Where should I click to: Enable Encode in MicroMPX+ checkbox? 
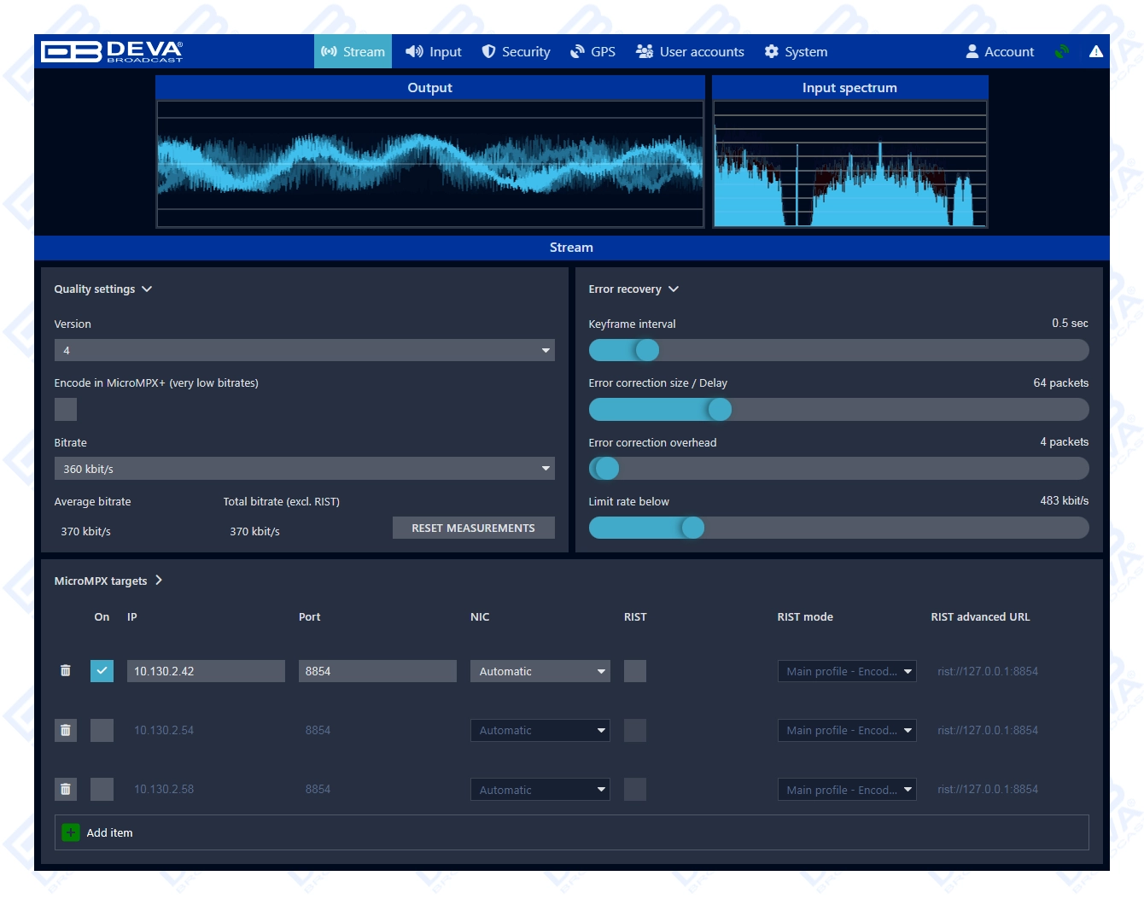(65, 409)
